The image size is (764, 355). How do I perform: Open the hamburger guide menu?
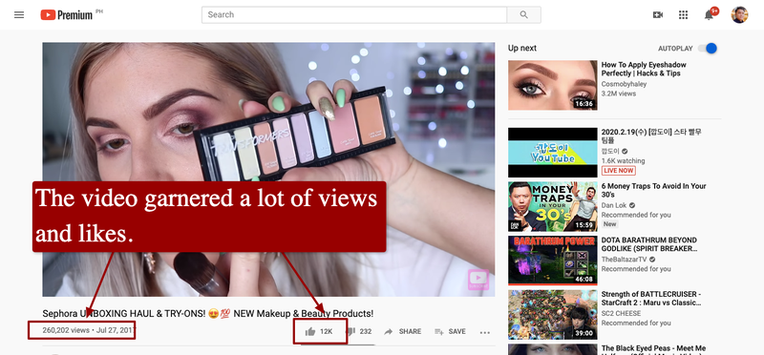pyautogui.click(x=19, y=14)
